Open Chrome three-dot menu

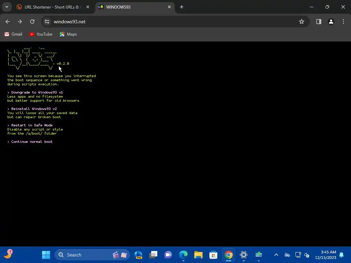coord(343,22)
